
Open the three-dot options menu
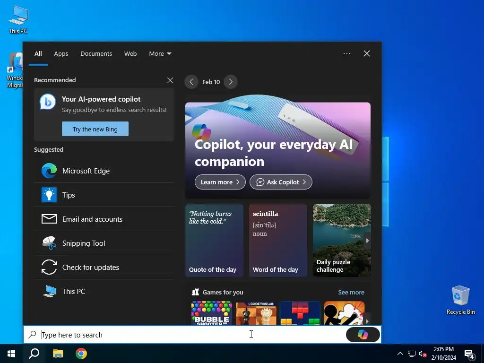(346, 53)
